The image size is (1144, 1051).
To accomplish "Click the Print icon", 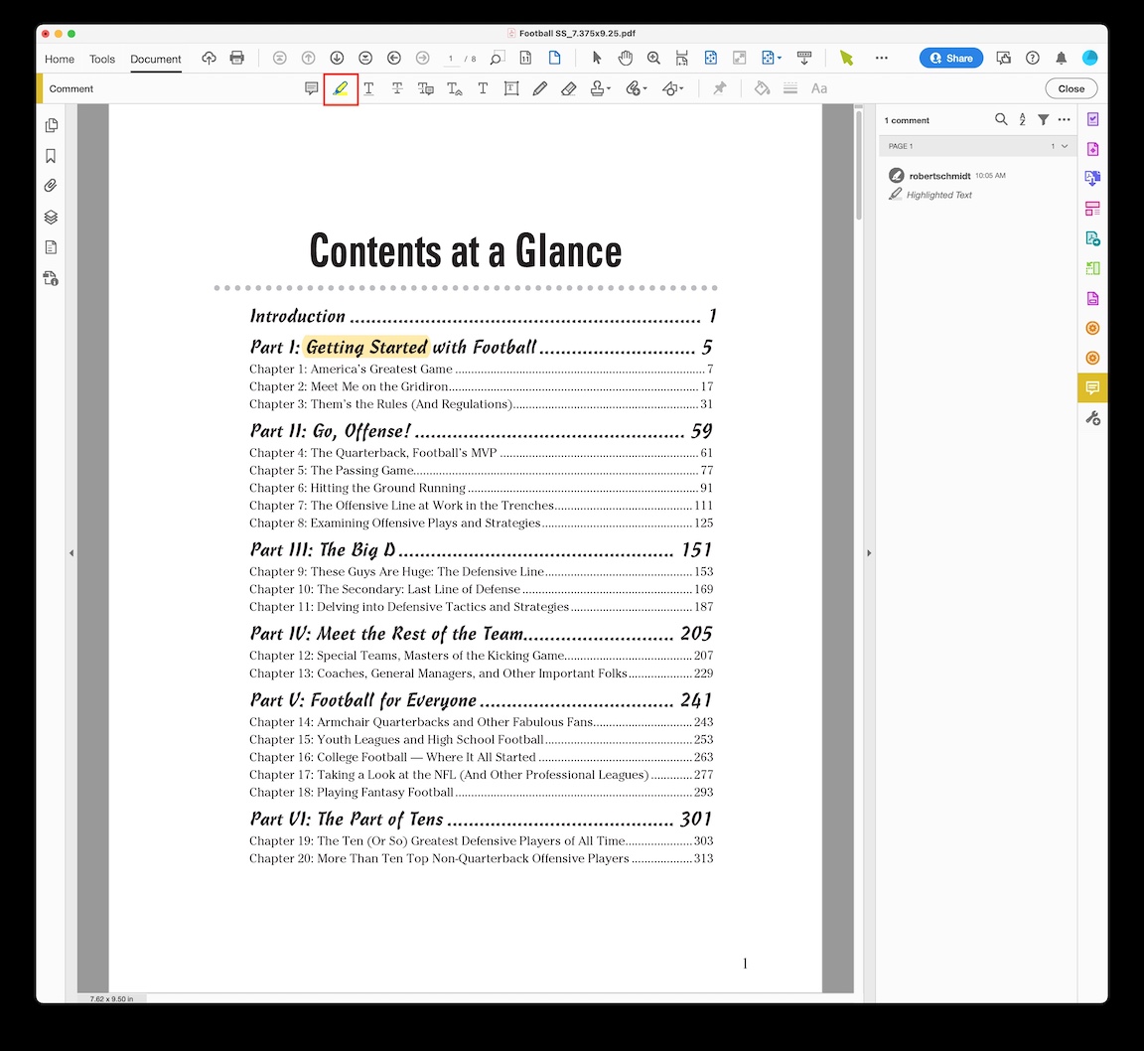I will (237, 58).
